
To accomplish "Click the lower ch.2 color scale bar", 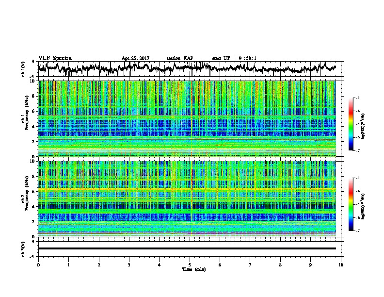I will [x=351, y=204].
